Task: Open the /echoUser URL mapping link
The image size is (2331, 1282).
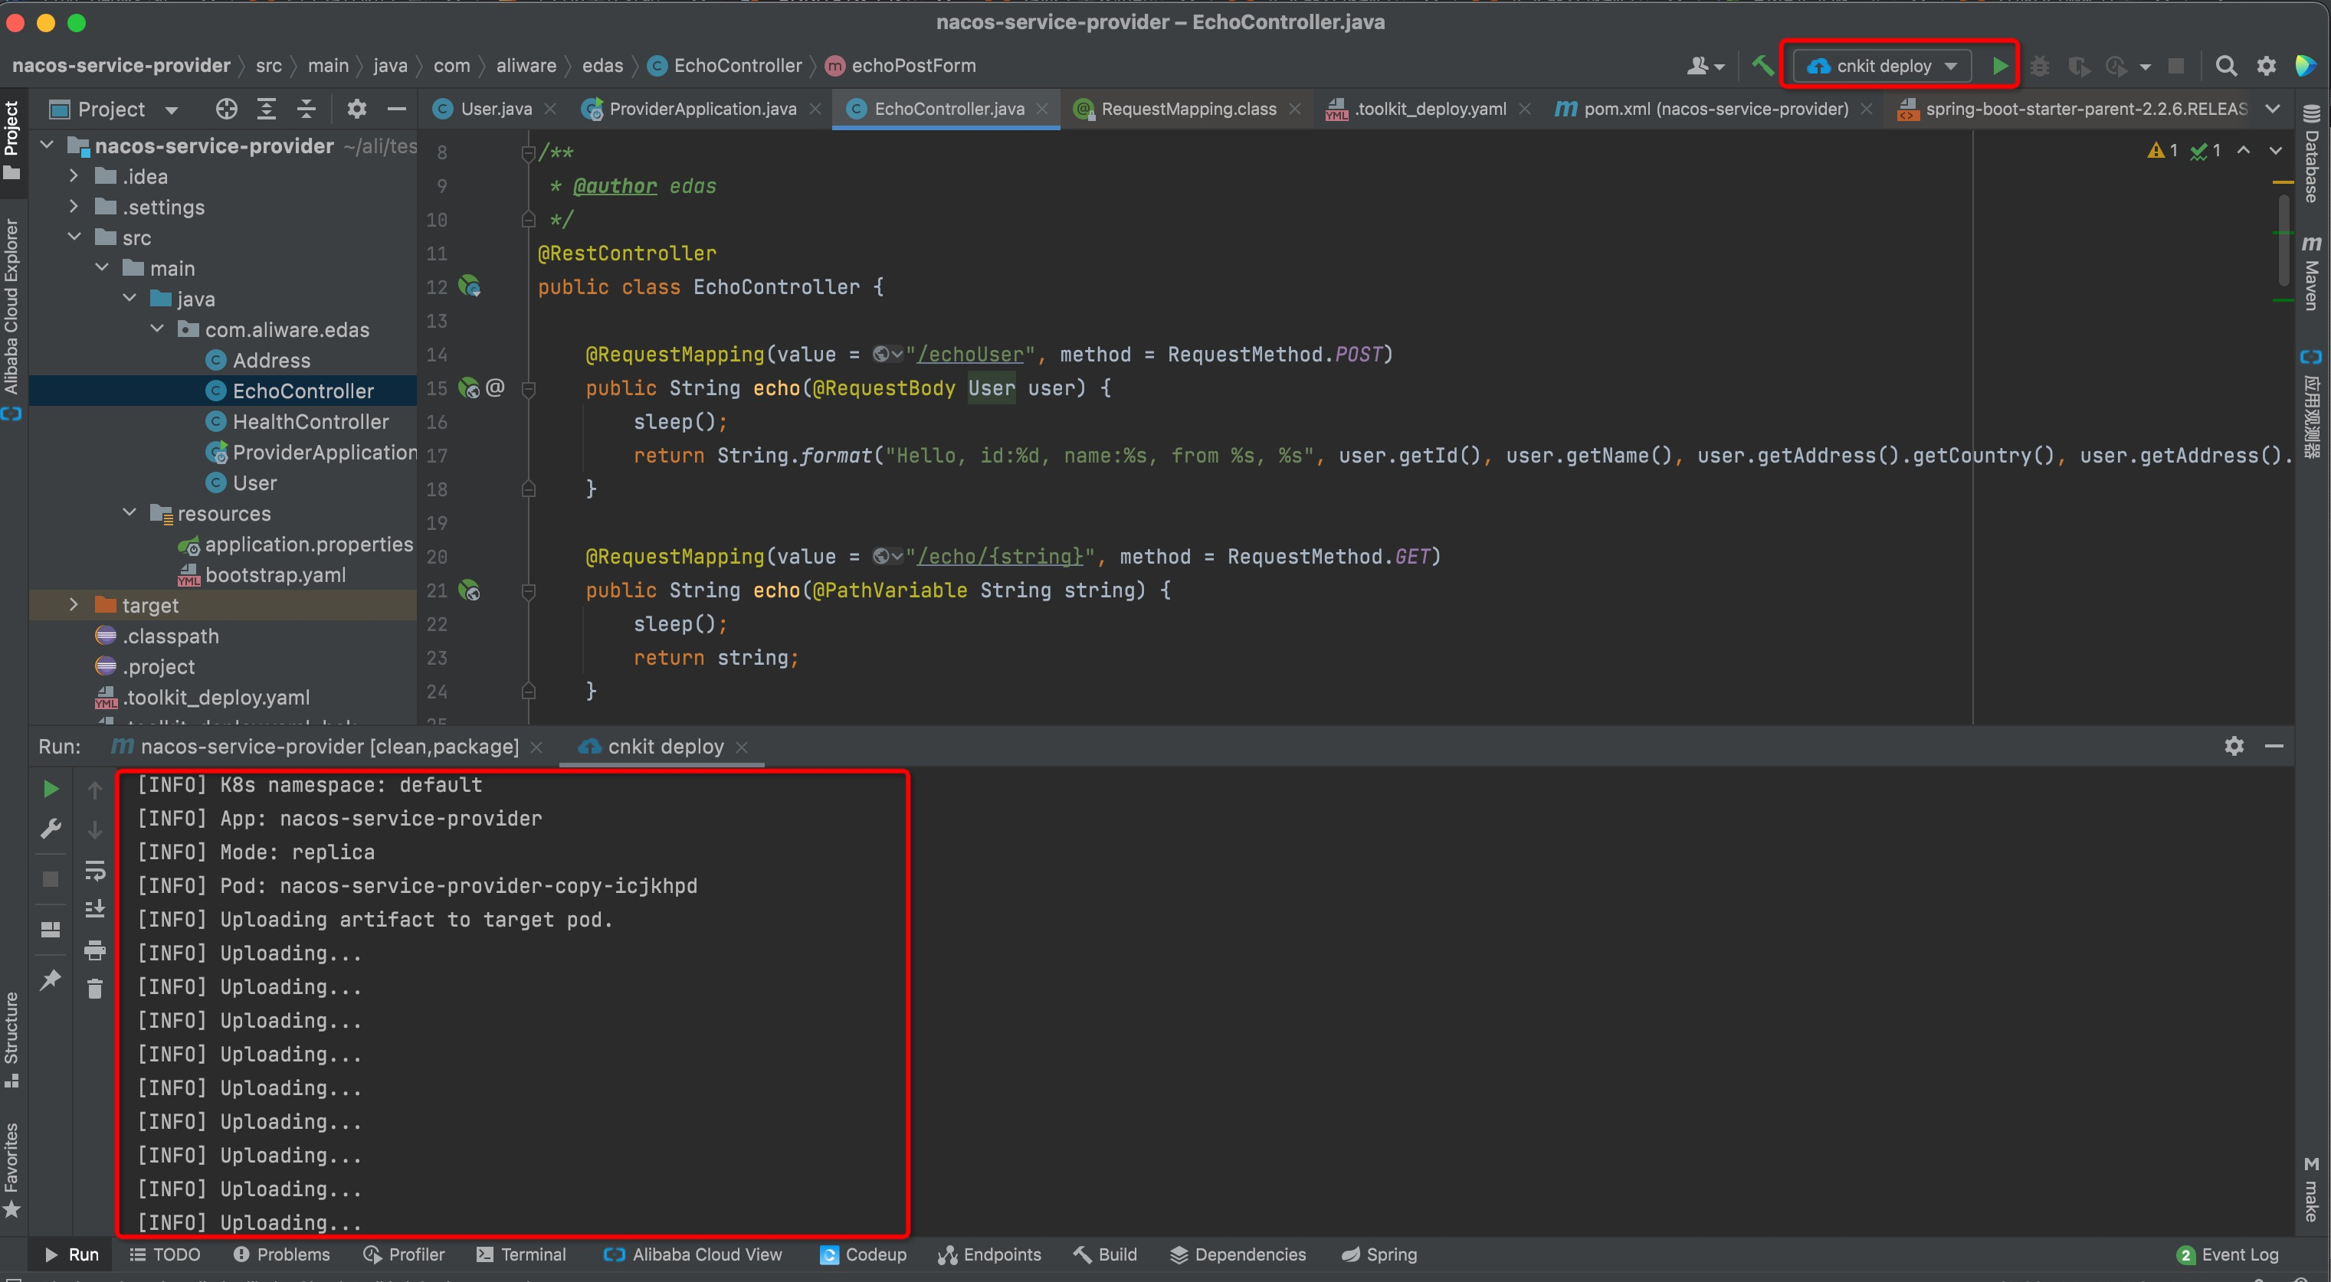Action: coord(969,355)
